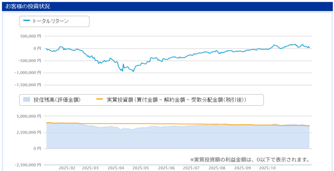Toggle the 実質投資額 legend text

pos(176,100)
